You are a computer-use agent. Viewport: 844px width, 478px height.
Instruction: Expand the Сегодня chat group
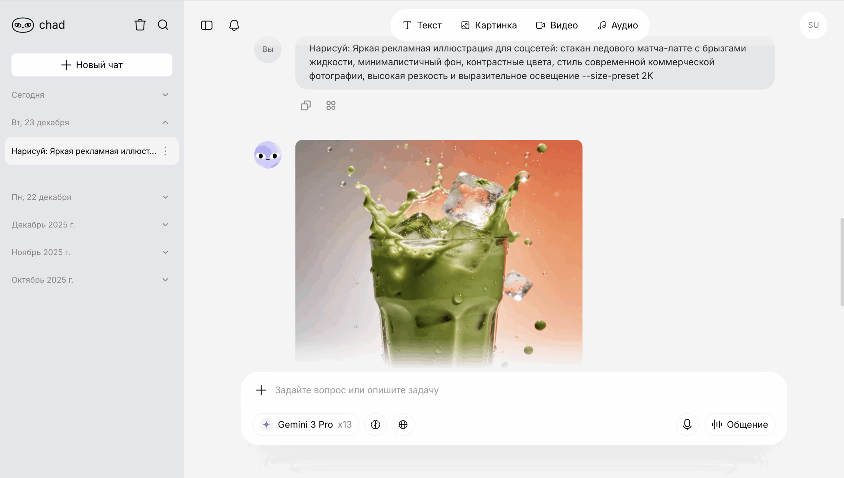165,95
